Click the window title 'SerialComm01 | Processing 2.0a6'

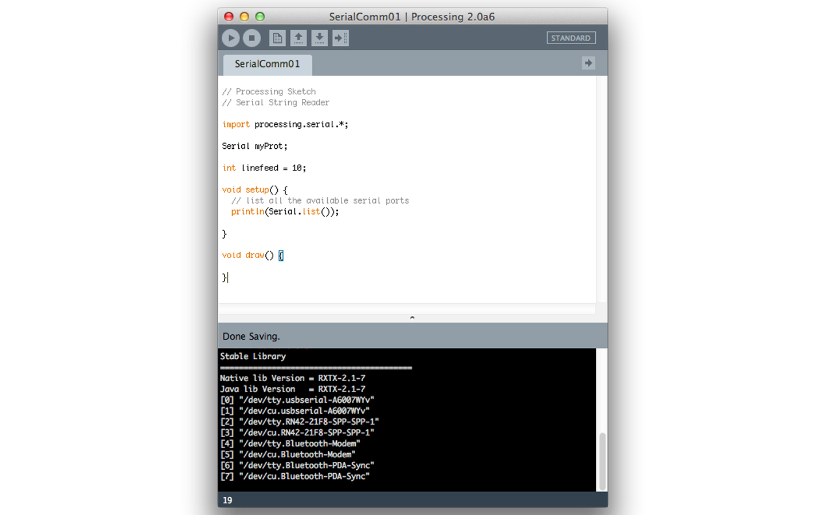click(x=412, y=17)
